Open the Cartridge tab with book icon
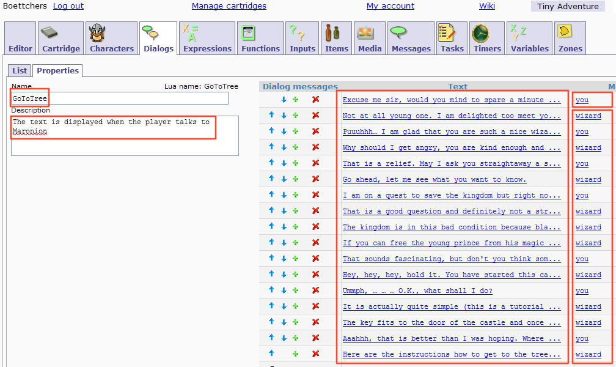616x367 pixels. (x=61, y=39)
